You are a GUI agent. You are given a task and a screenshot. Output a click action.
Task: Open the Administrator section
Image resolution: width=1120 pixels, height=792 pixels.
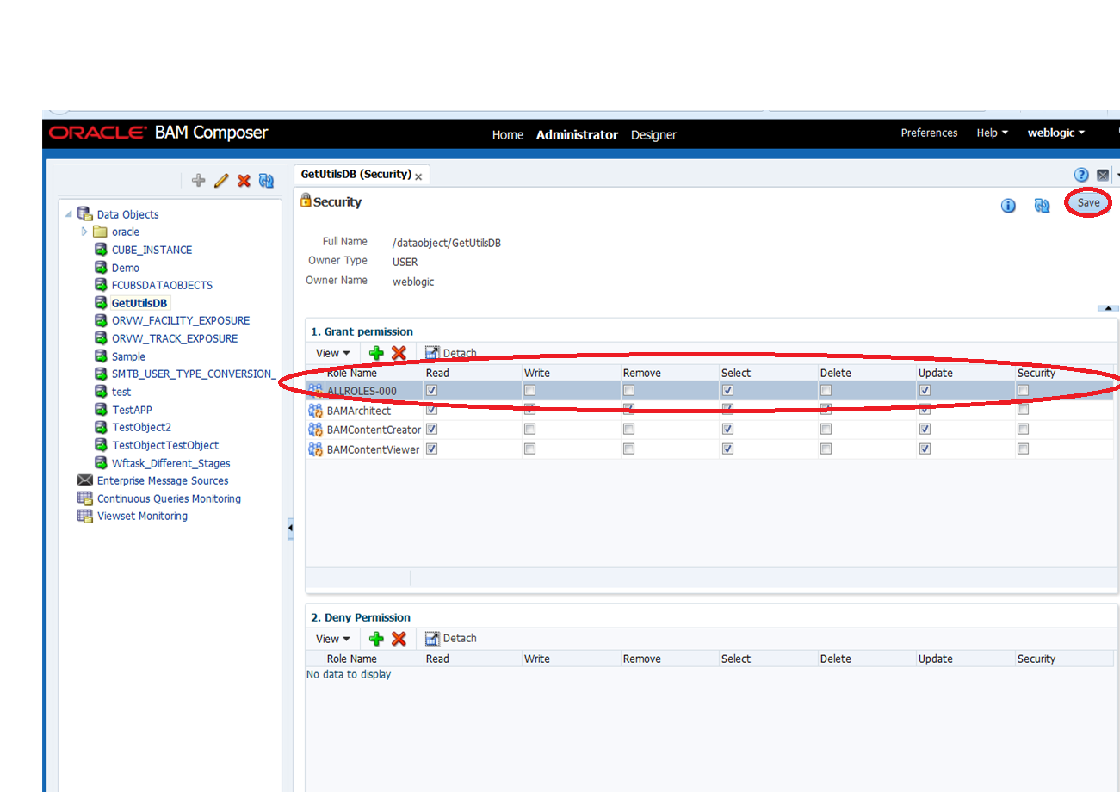click(577, 135)
